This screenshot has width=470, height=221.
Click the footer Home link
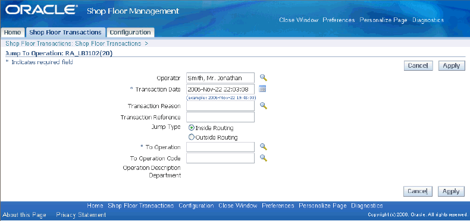coord(95,206)
